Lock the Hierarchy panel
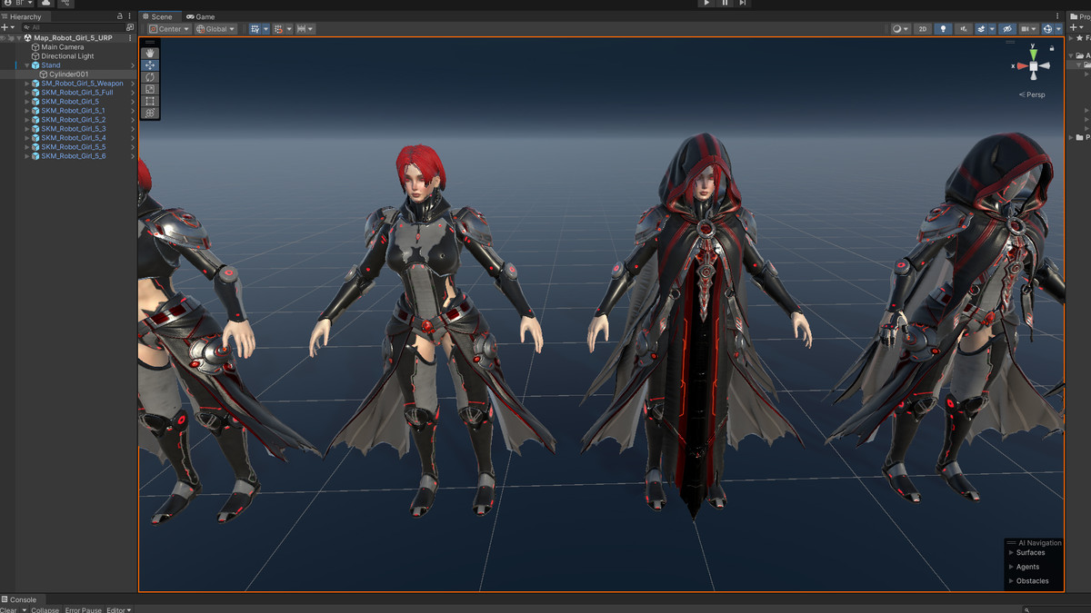 pos(120,16)
